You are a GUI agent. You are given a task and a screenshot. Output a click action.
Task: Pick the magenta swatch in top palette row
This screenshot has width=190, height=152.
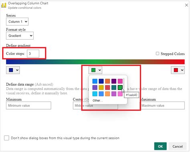(x=120, y=81)
